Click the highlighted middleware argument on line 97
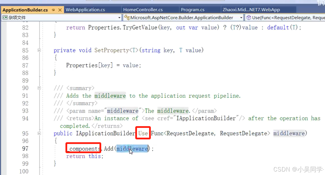The image size is (325, 175). pos(132,149)
